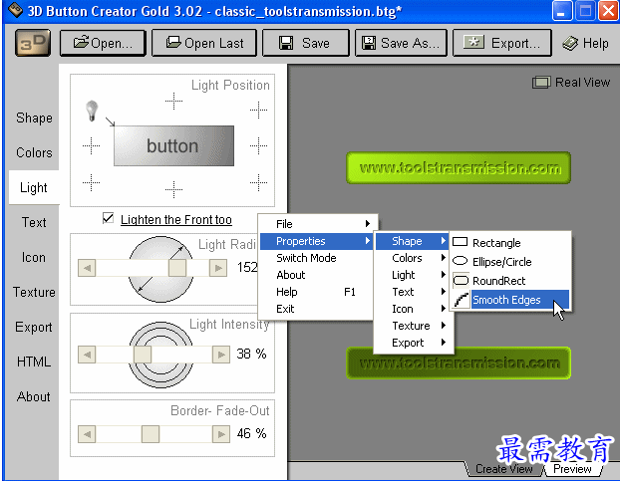
Task: Select the Light sidebar tab
Action: click(34, 187)
